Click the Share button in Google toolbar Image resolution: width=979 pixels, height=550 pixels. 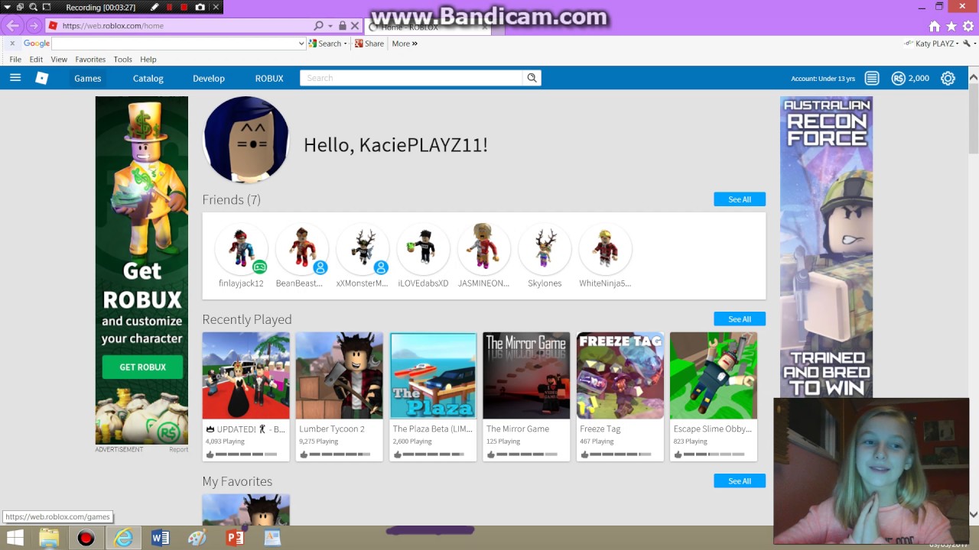coord(369,44)
